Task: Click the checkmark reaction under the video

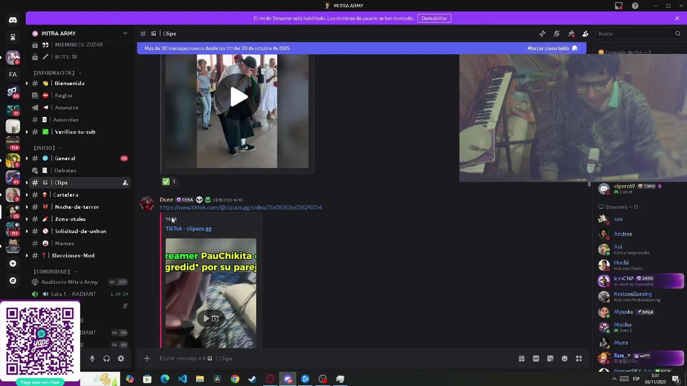Action: (x=169, y=181)
